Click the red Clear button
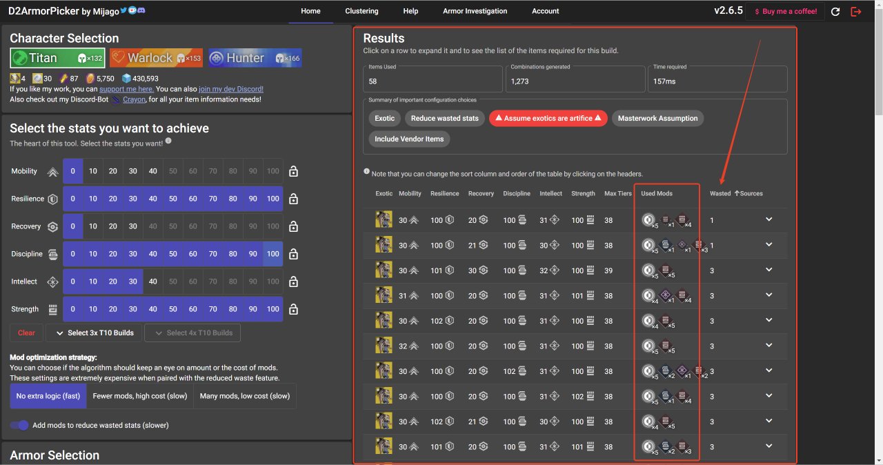 (x=26, y=333)
